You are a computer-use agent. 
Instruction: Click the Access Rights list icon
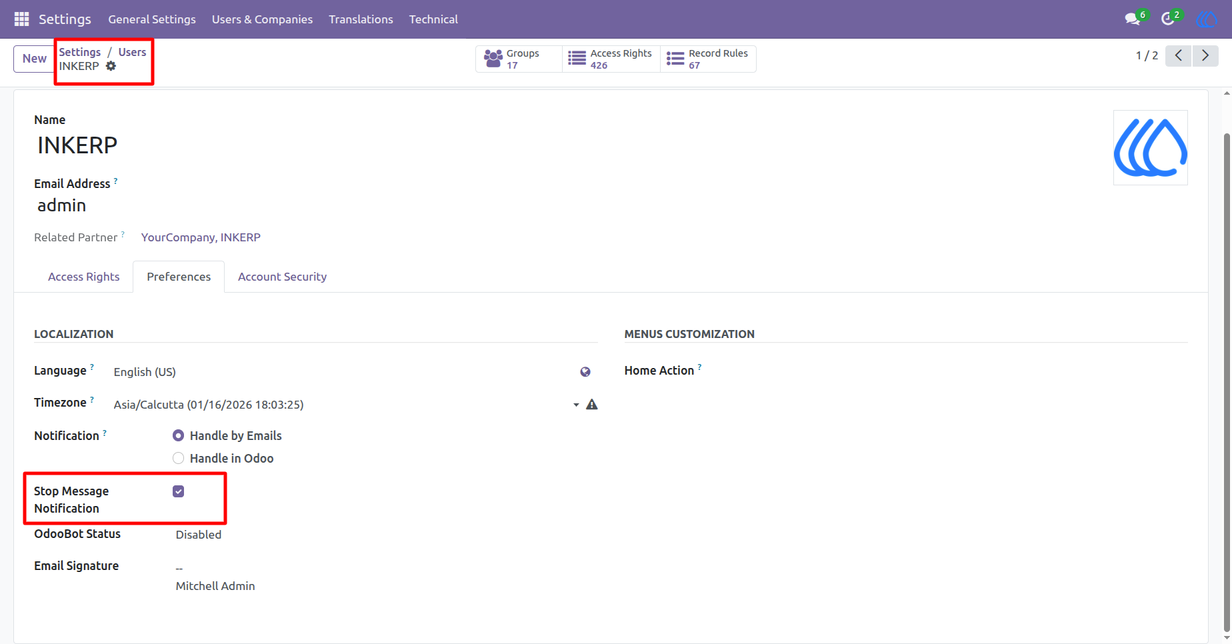[x=577, y=59]
